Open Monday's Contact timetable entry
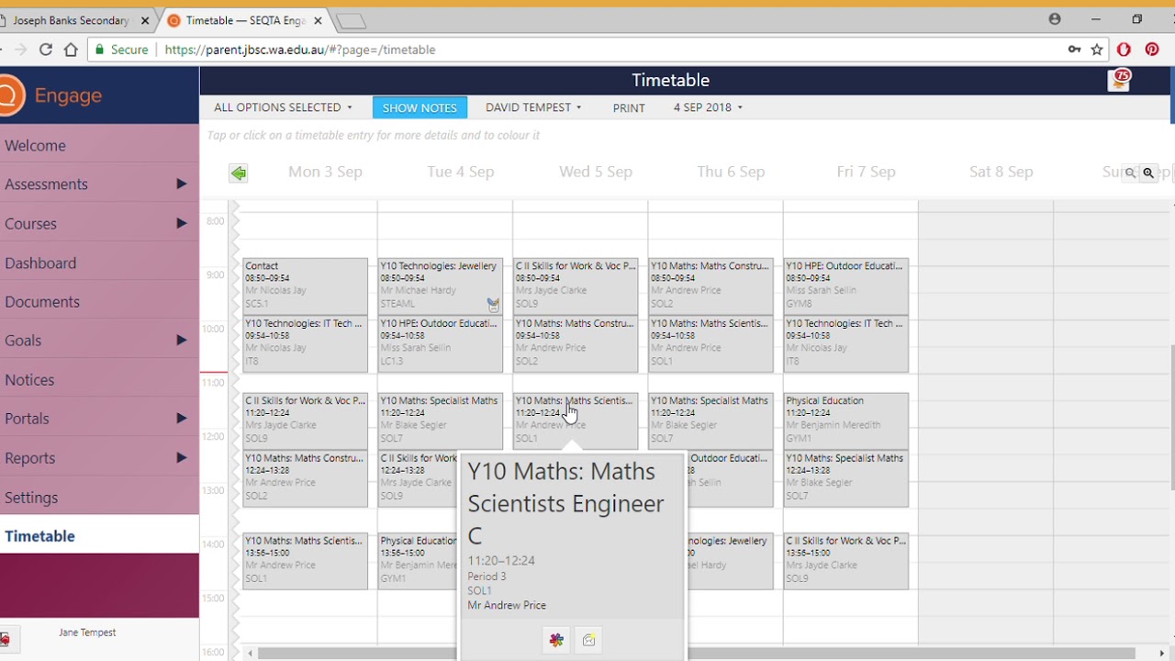This screenshot has height=661, width=1175. point(305,285)
